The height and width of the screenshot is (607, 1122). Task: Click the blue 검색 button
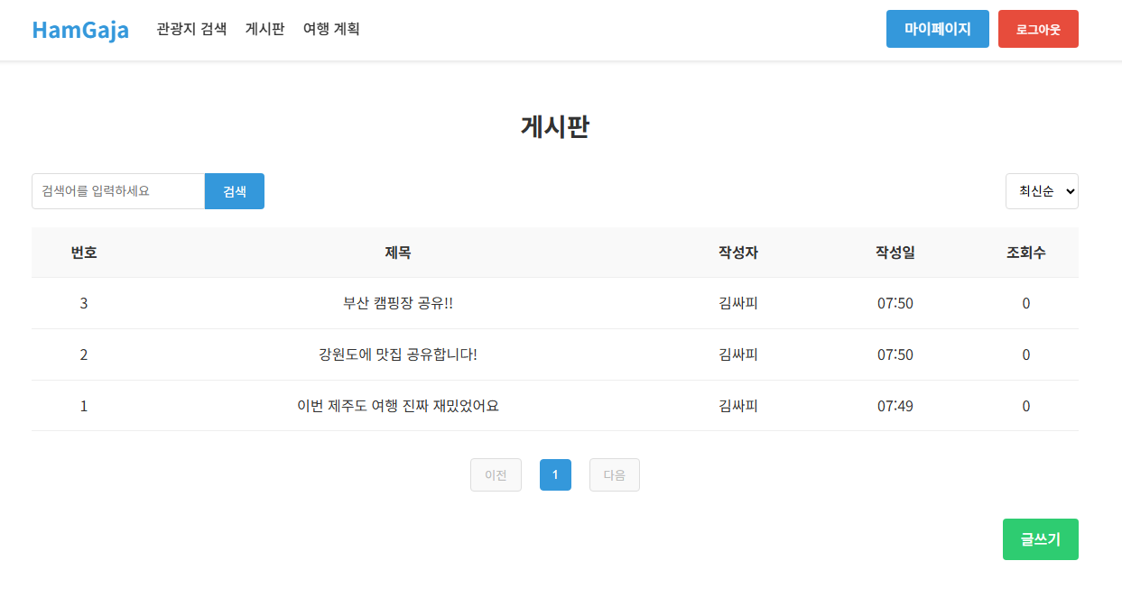click(235, 191)
